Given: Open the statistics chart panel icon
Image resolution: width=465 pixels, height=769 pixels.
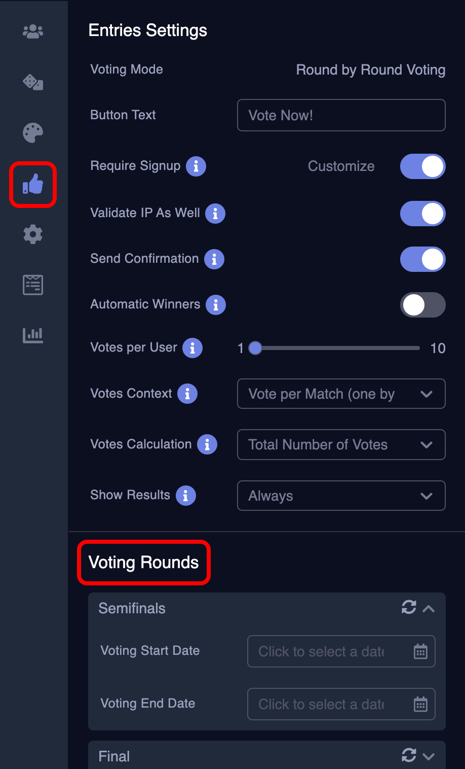Looking at the screenshot, I should (x=32, y=335).
